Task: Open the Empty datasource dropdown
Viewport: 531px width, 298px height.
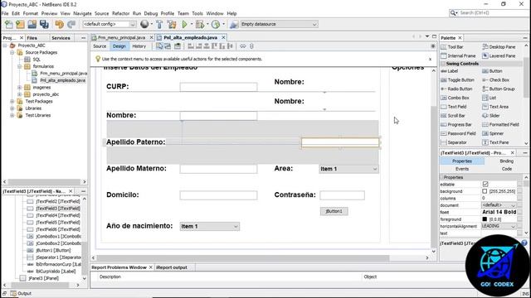Action: (279, 24)
